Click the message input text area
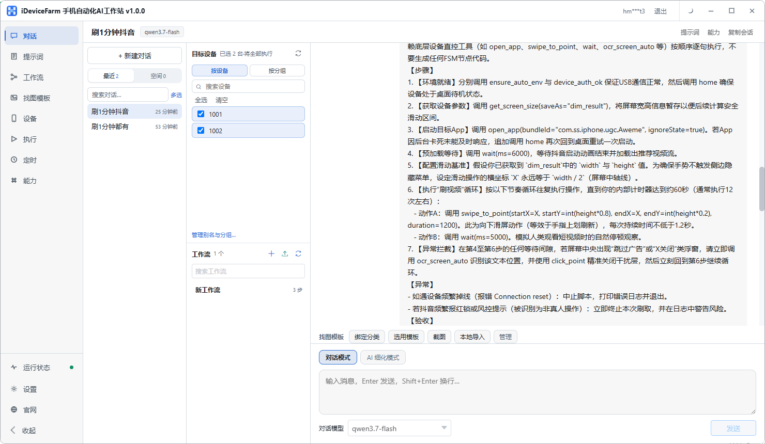Image resolution: width=765 pixels, height=444 pixels. click(x=538, y=392)
